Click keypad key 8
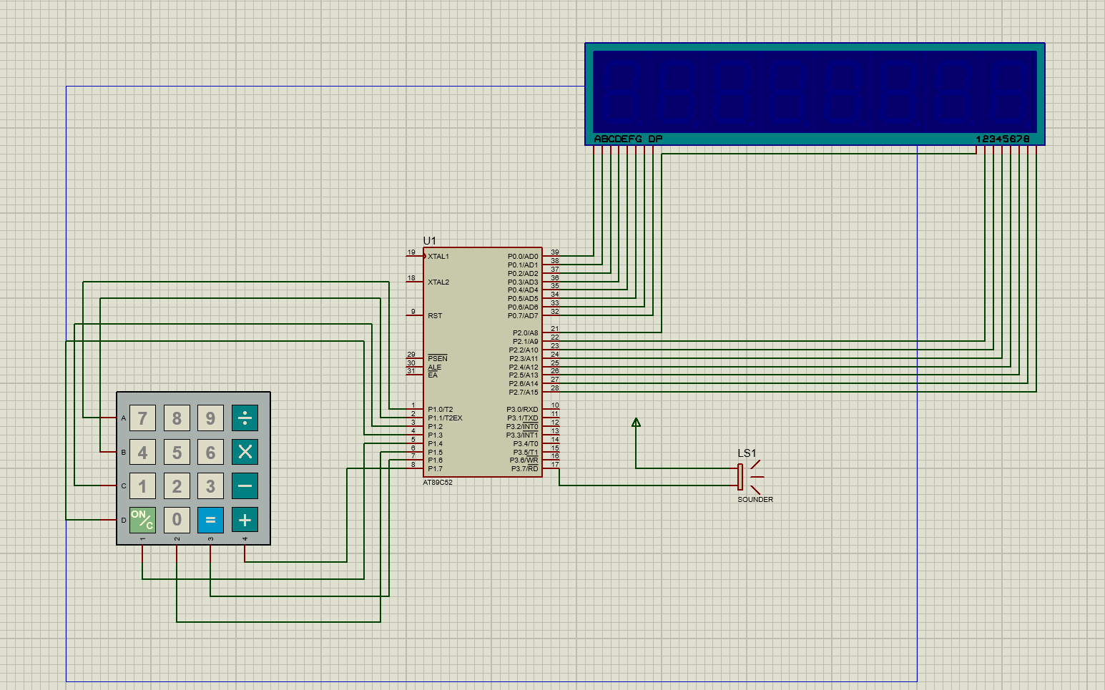The height and width of the screenshot is (690, 1105). point(177,418)
